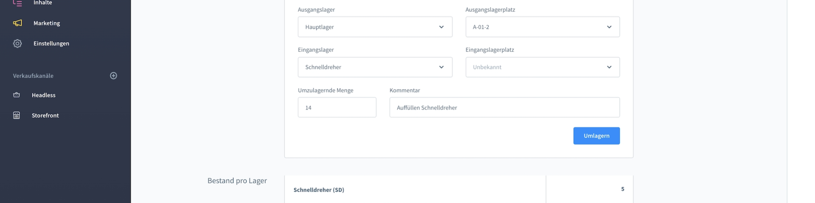Select the Headless sales channel
This screenshot has height=203, width=815.
(x=44, y=95)
